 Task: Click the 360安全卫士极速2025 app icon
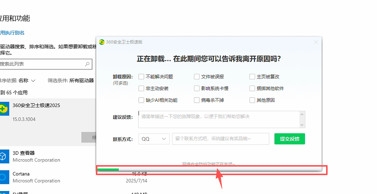[3, 109]
